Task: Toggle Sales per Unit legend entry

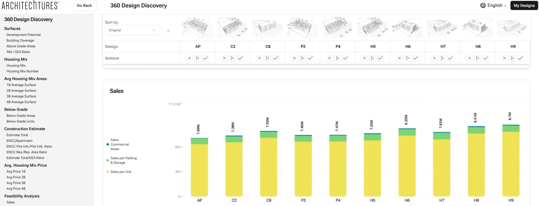Action: 121,172
